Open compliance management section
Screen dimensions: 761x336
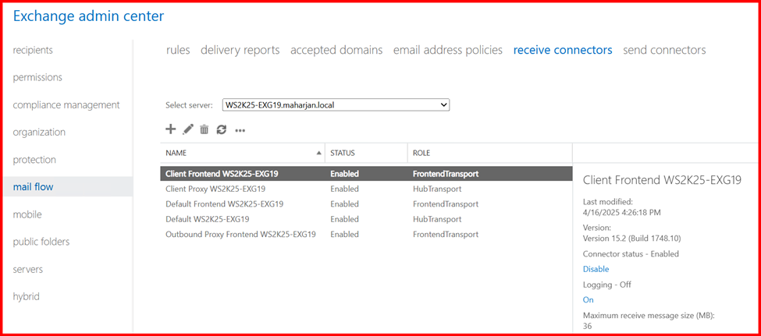tap(66, 104)
